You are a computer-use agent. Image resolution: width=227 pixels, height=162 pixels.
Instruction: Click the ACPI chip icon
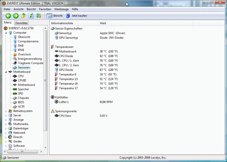tap(15, 107)
